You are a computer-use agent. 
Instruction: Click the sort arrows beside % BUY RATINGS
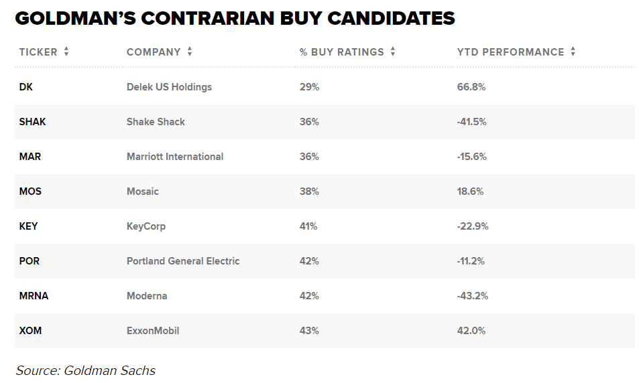coord(393,52)
